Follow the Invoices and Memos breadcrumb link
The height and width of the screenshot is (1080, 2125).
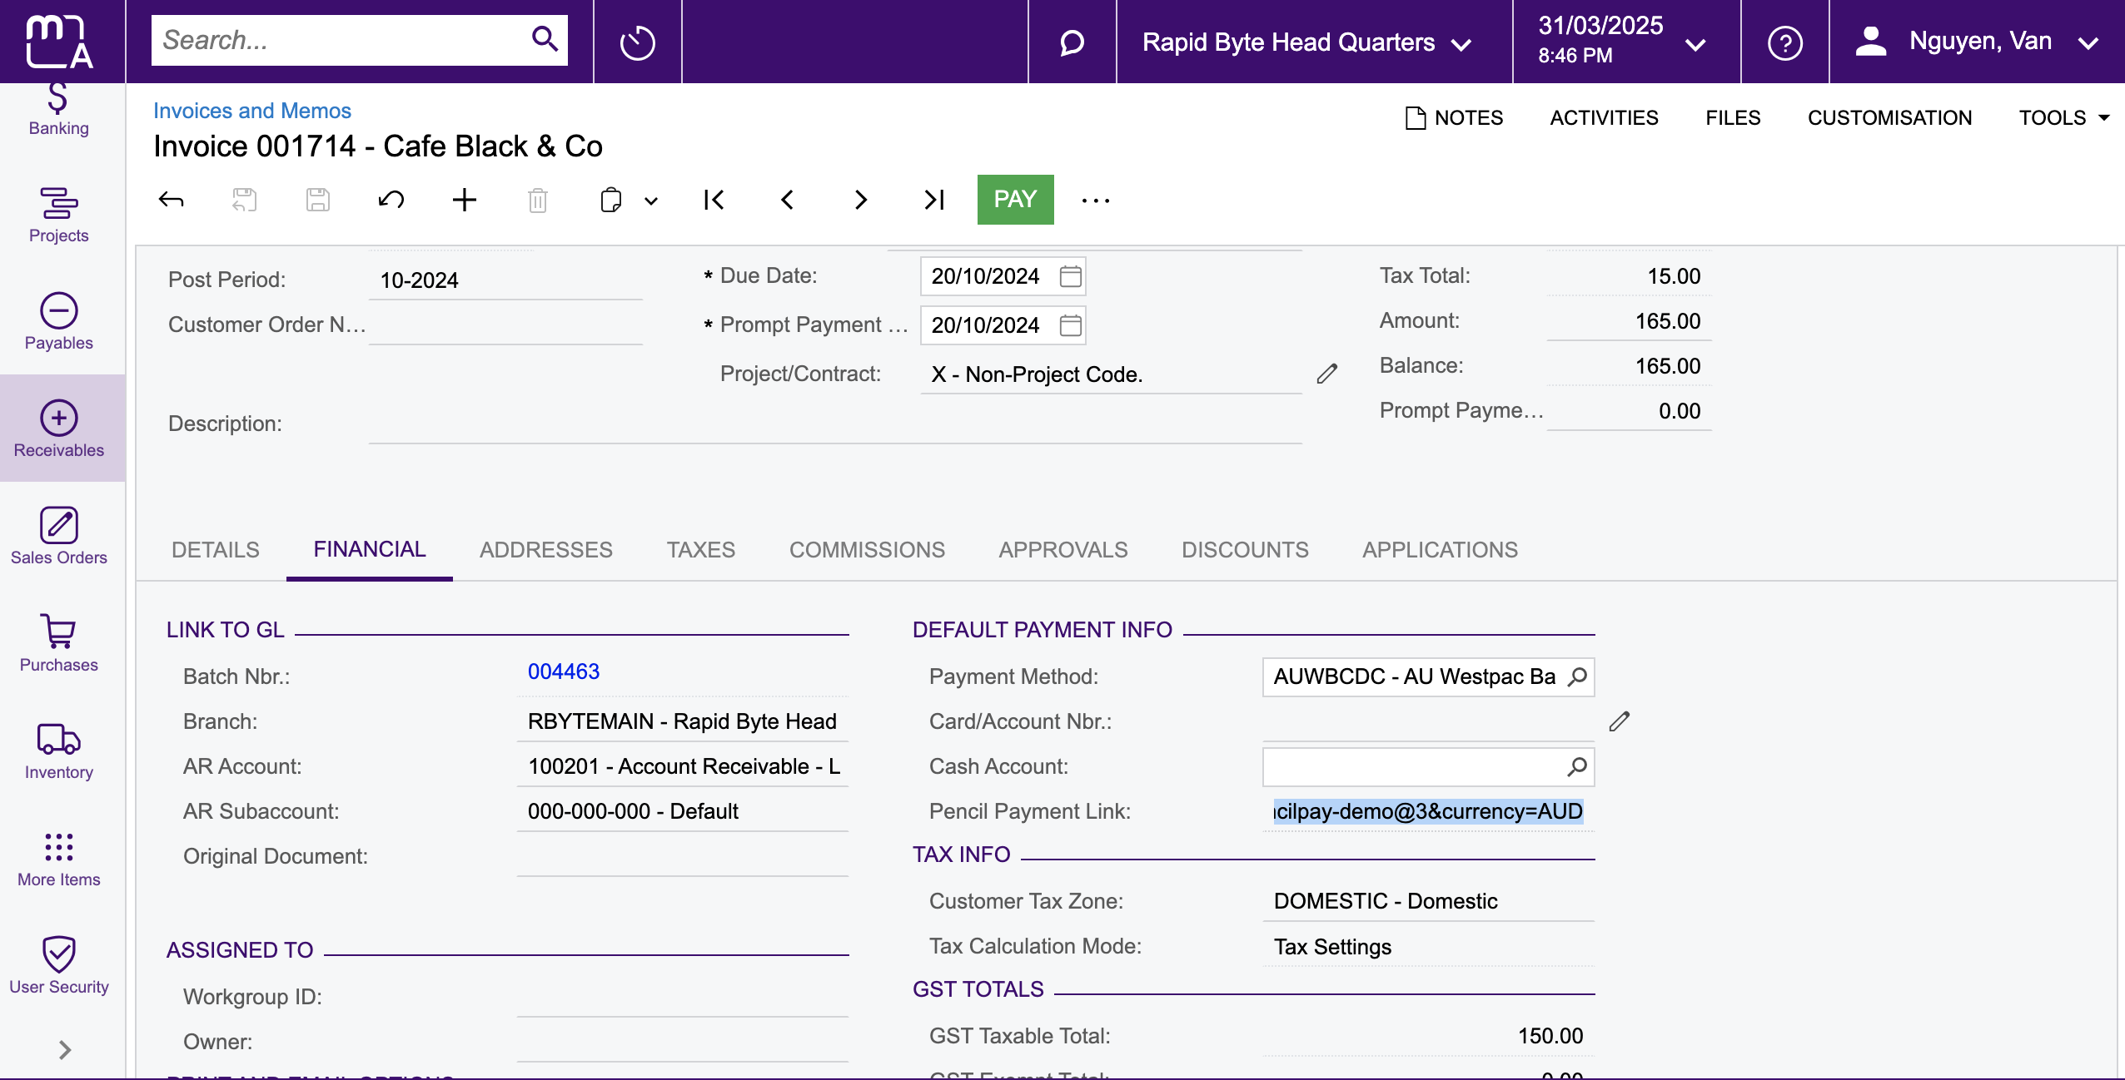(252, 111)
